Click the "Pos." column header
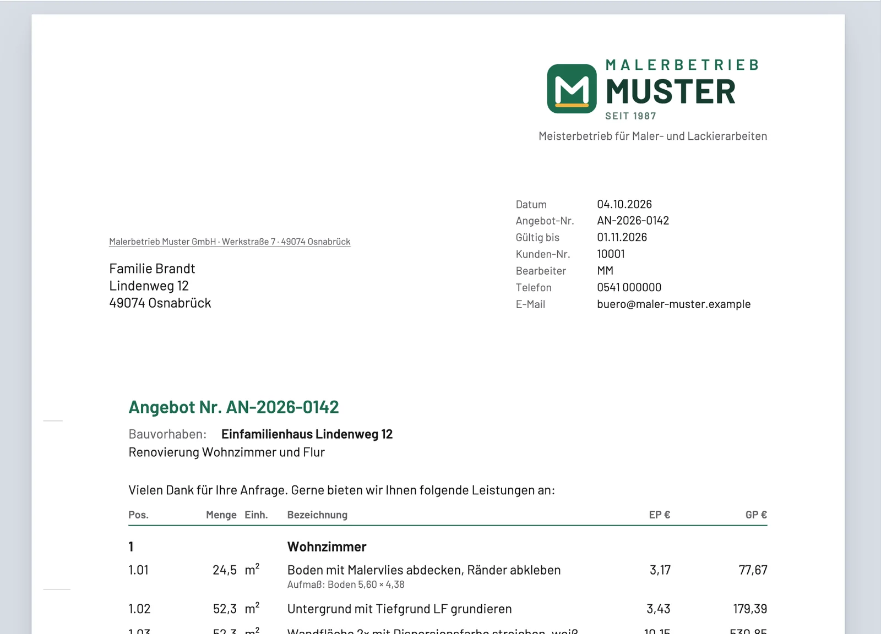881x634 pixels. (138, 515)
